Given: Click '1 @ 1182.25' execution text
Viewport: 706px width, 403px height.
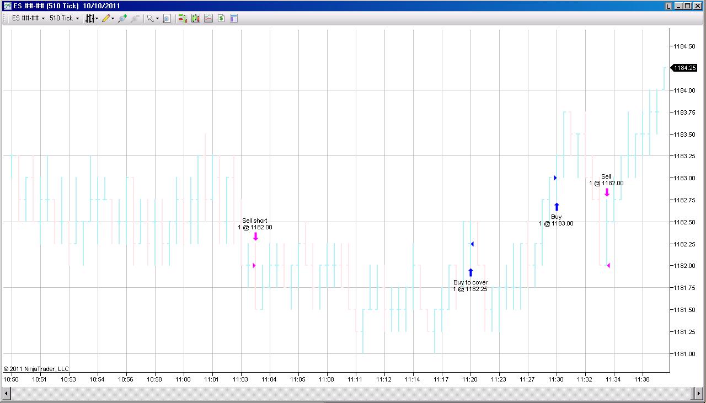Looking at the screenshot, I should point(470,289).
